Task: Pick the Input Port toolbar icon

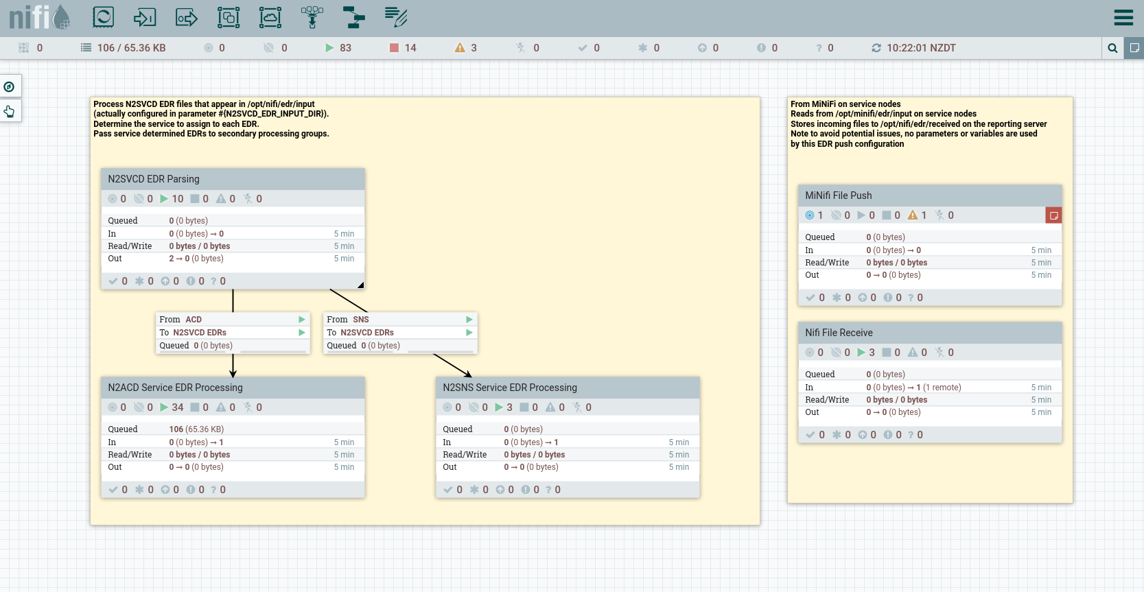Action: [x=145, y=17]
